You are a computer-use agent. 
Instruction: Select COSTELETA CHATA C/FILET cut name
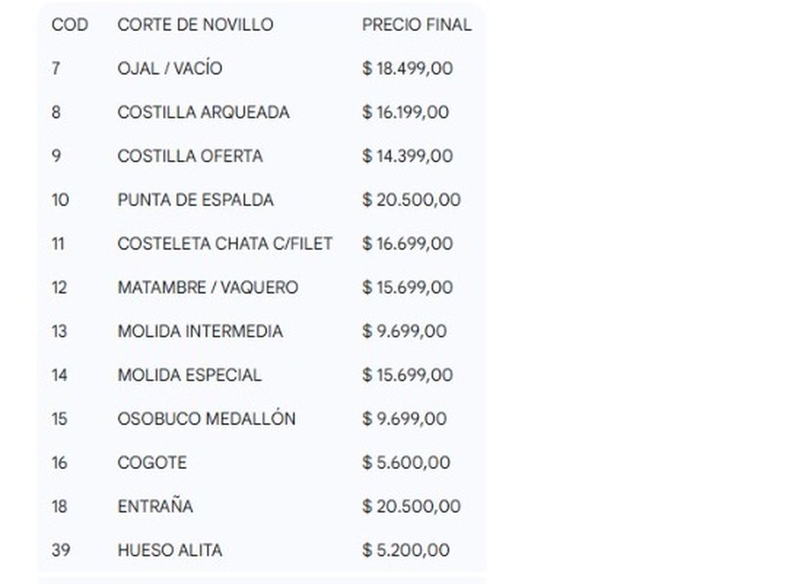tap(225, 244)
